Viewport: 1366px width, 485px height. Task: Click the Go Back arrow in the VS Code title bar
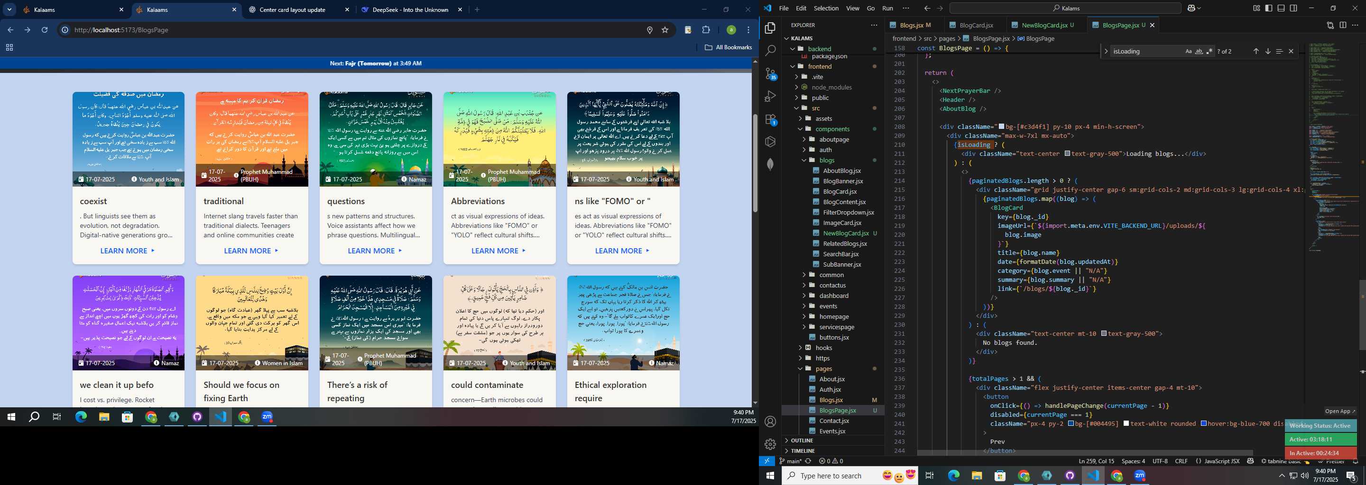coord(927,8)
